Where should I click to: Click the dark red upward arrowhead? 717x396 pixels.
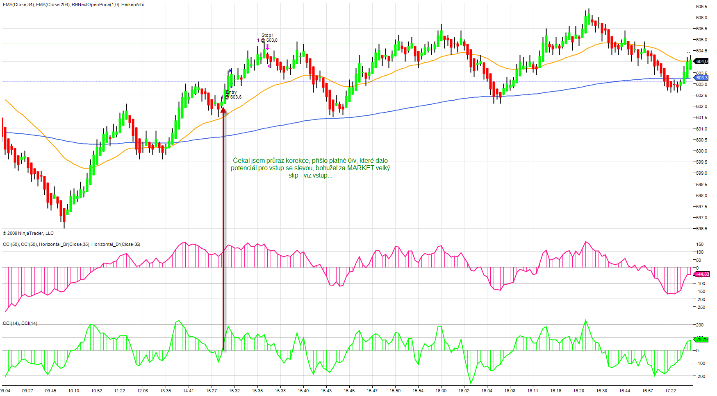(223, 110)
